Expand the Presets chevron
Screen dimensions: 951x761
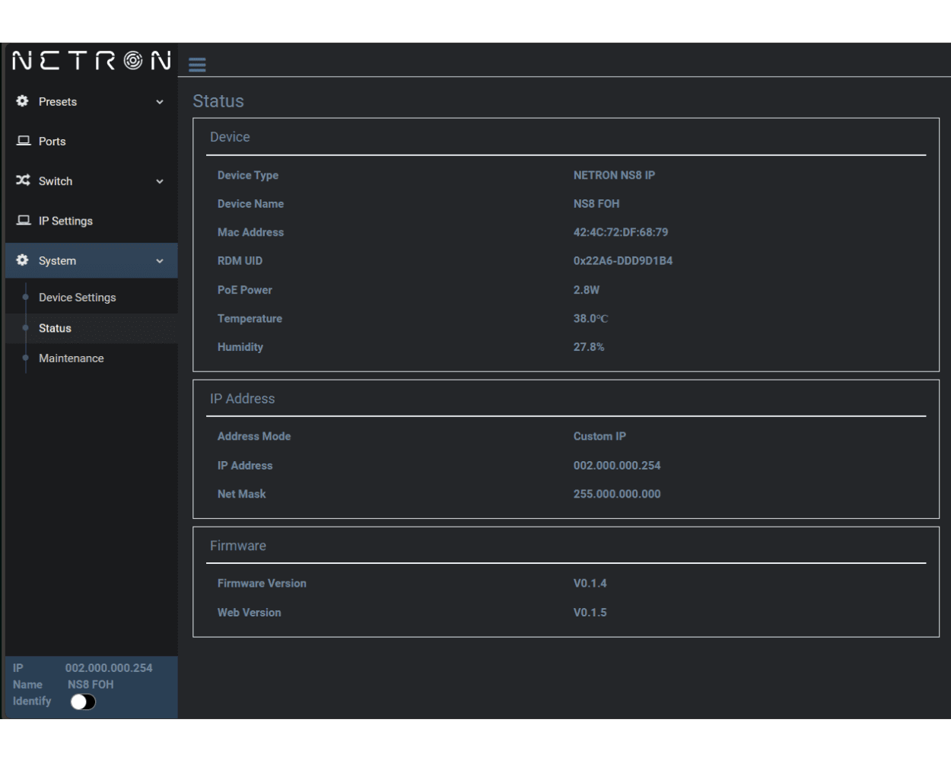click(x=160, y=102)
